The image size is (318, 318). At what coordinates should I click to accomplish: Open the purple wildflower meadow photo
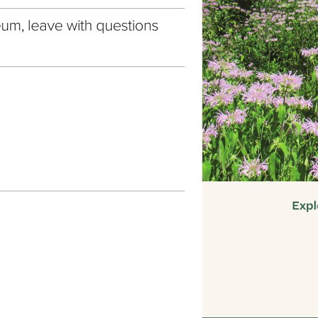pyautogui.click(x=260, y=91)
